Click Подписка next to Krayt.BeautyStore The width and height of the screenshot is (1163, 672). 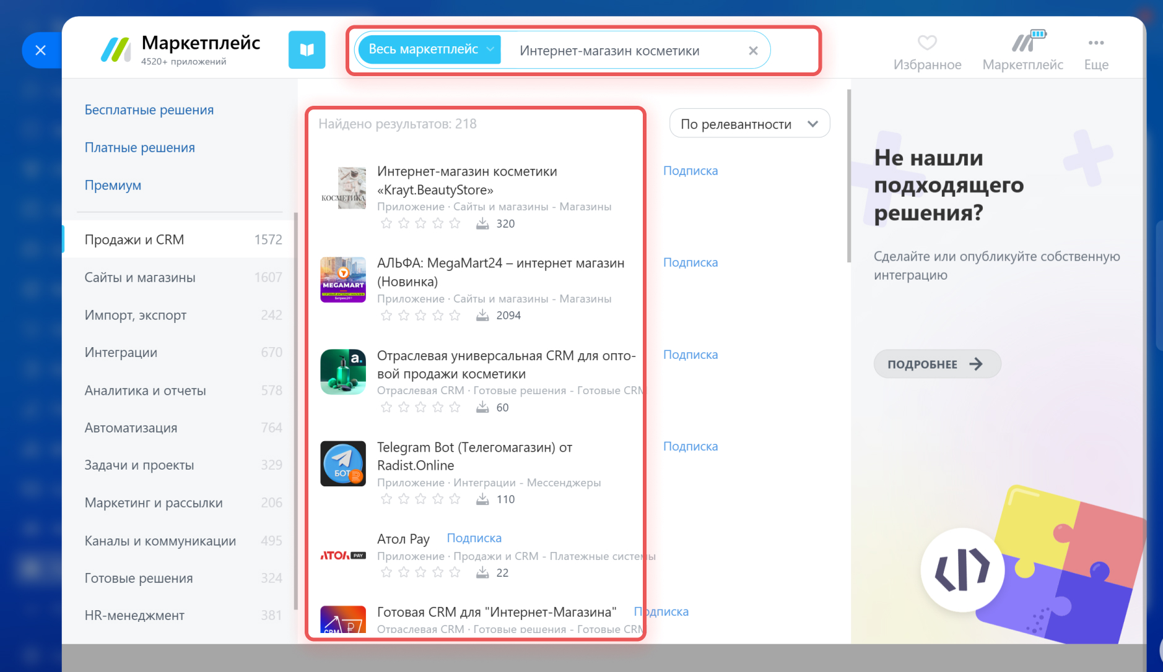(x=690, y=171)
